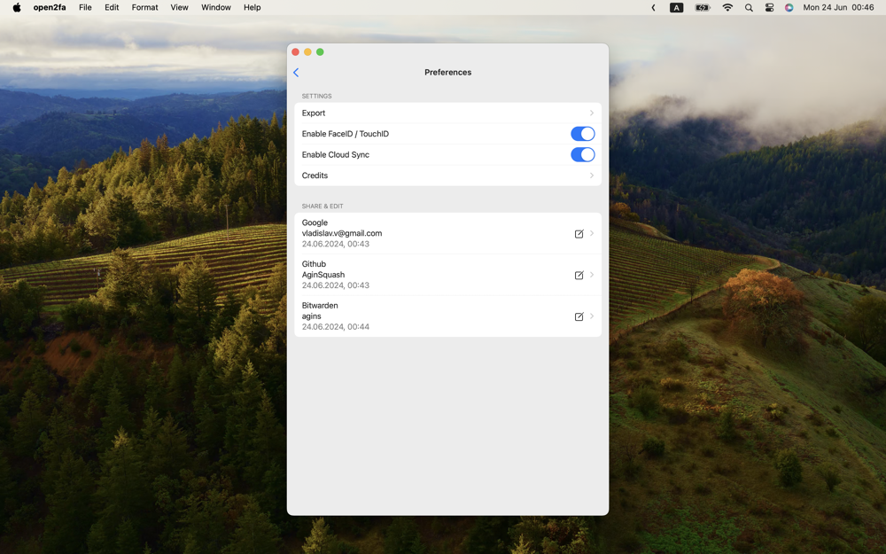Open the Edit menu
Viewport: 886px width, 554px height.
click(112, 7)
